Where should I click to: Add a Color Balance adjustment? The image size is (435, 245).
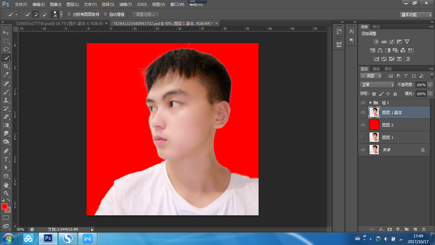(x=380, y=50)
